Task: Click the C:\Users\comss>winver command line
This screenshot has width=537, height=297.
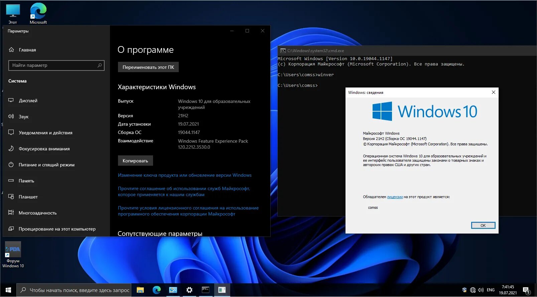Action: (x=306, y=75)
